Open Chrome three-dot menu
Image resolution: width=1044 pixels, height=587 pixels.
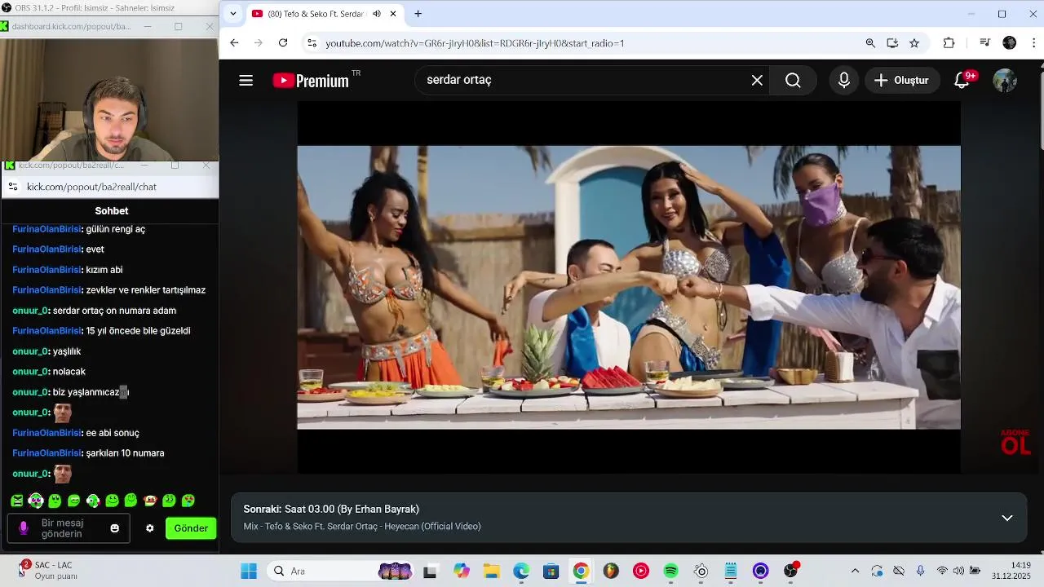tap(1034, 43)
